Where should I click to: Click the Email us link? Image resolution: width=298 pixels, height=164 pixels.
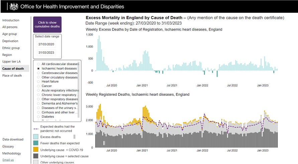coord(8,160)
